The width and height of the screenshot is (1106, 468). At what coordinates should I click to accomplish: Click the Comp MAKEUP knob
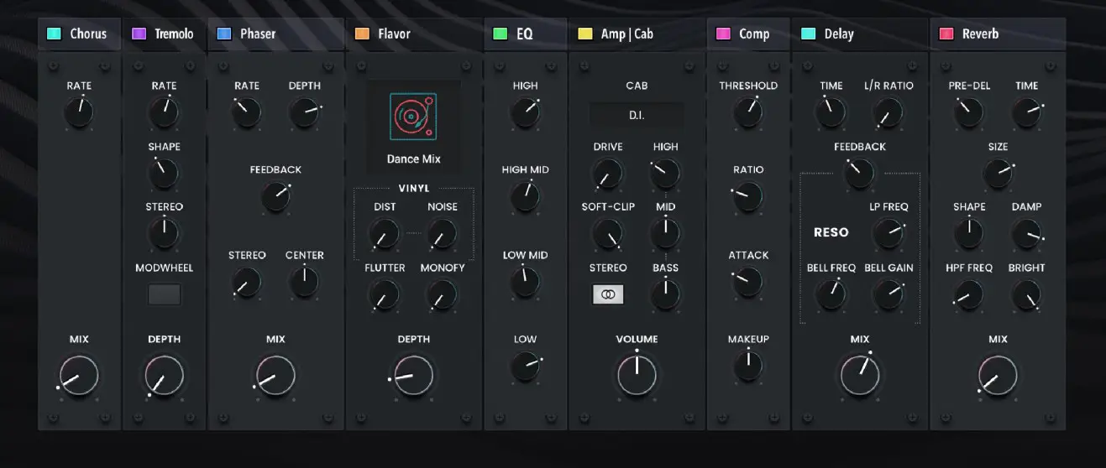tap(748, 367)
